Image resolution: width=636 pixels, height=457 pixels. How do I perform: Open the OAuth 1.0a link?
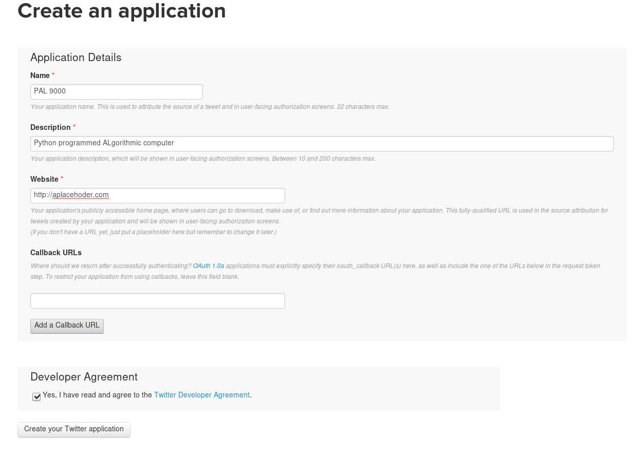208,266
